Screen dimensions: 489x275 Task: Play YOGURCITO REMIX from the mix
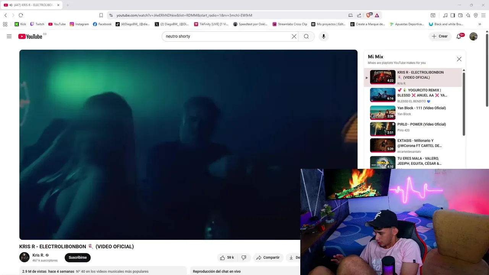(413, 95)
